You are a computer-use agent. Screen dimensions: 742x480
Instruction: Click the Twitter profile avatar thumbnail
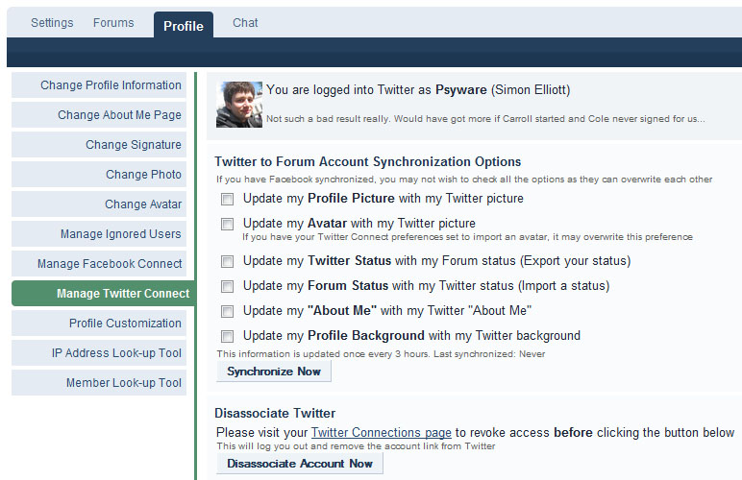coord(239,104)
